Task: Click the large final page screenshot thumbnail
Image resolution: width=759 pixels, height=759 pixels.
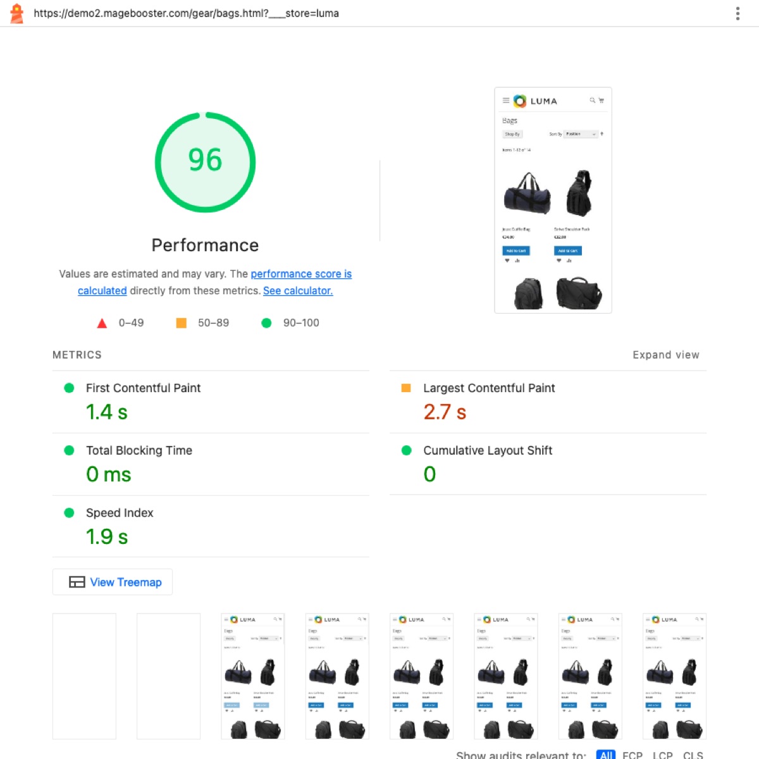Action: click(x=553, y=200)
